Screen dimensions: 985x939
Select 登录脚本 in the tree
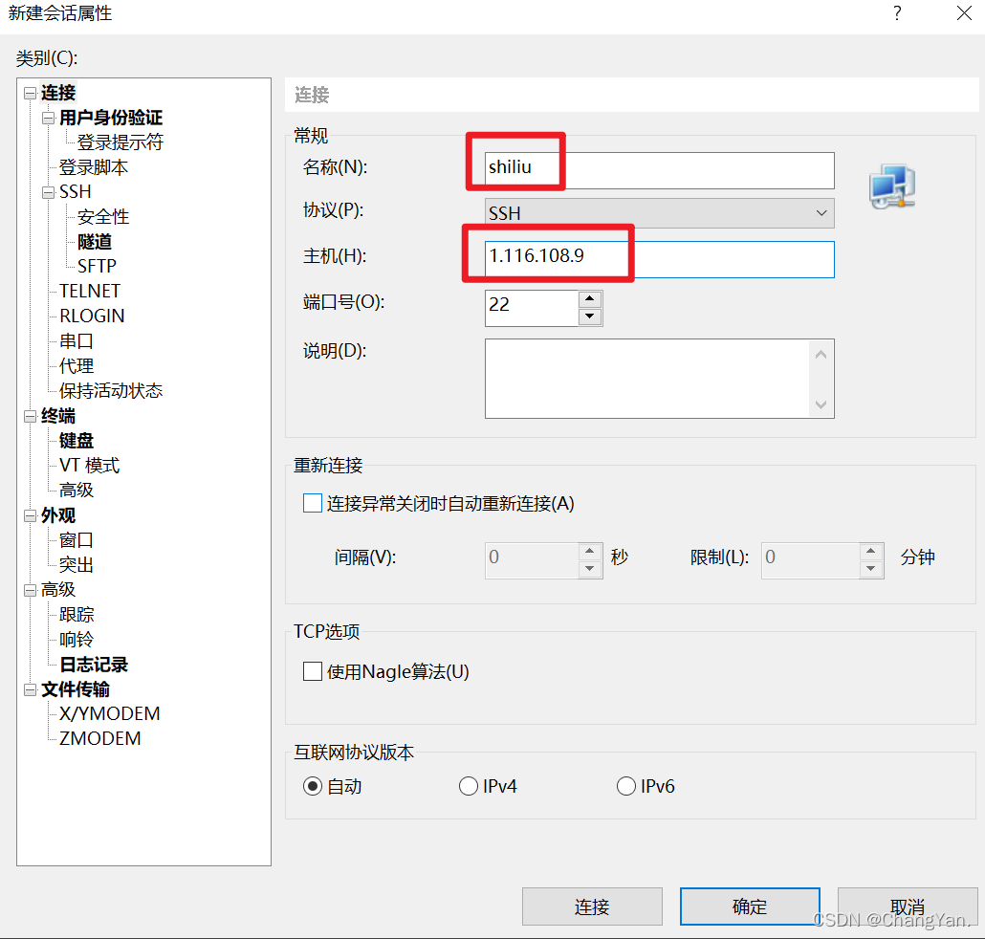(x=94, y=167)
